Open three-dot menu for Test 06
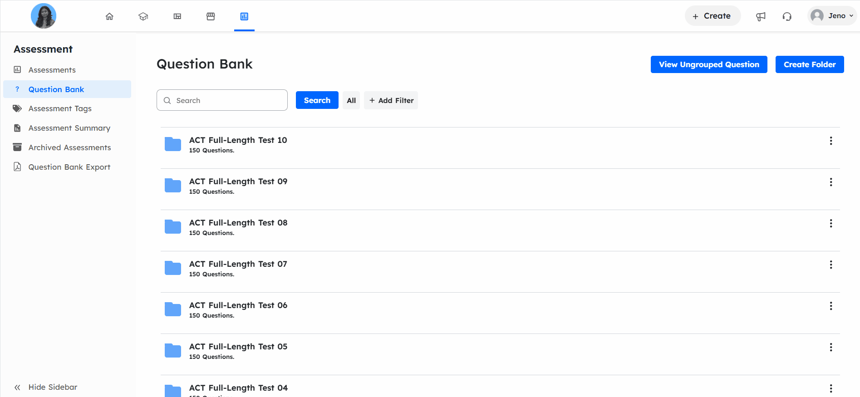Image resolution: width=860 pixels, height=397 pixels. coord(831,306)
